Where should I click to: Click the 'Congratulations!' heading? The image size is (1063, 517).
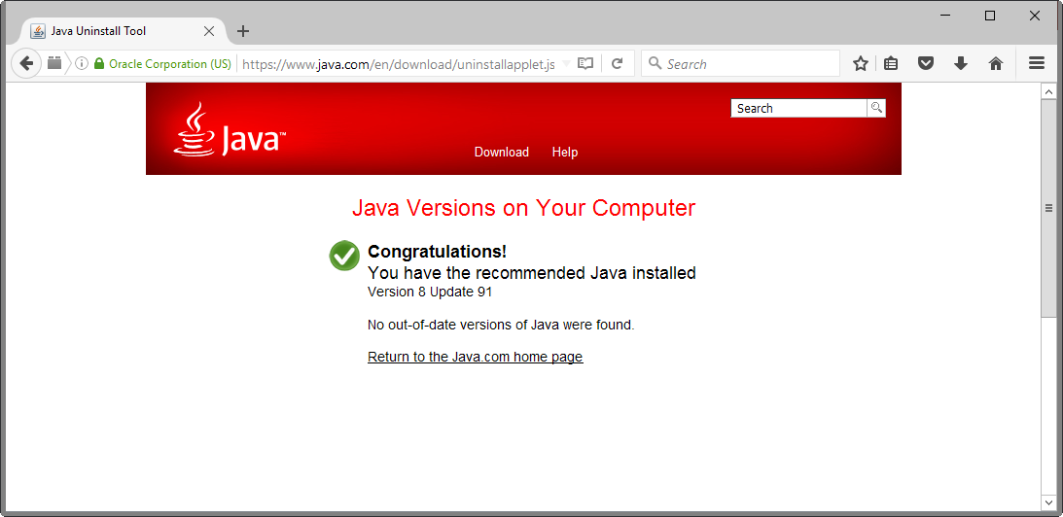click(438, 252)
